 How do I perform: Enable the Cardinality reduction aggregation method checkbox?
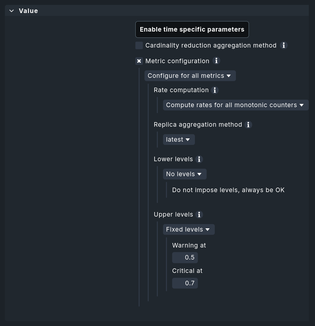tap(139, 46)
